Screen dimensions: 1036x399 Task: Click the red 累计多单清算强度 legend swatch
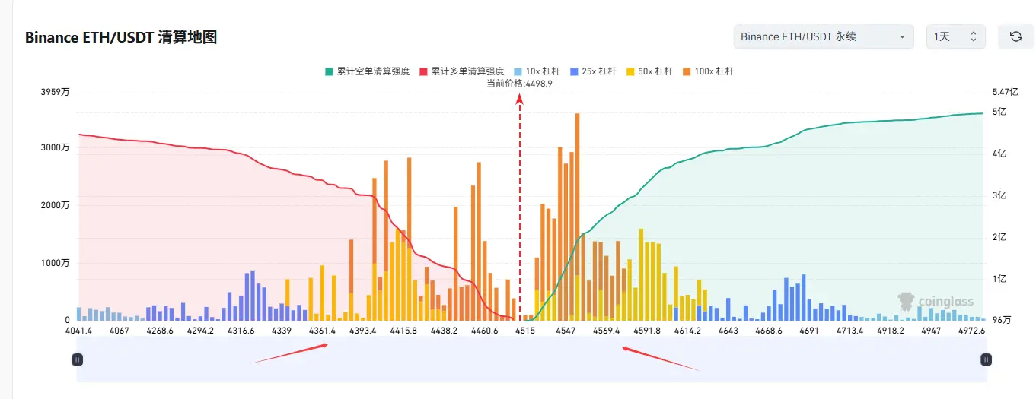(x=423, y=71)
